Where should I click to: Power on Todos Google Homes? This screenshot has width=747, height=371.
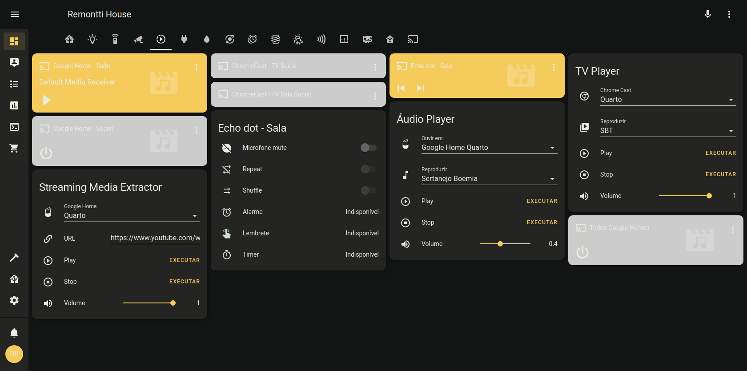tap(582, 252)
